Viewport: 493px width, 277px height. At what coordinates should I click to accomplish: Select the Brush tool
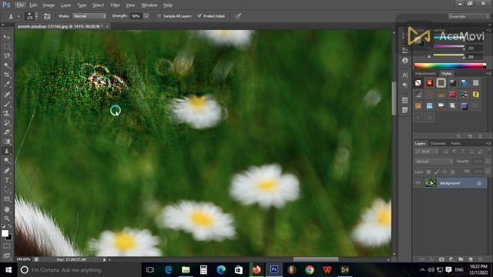(7, 104)
